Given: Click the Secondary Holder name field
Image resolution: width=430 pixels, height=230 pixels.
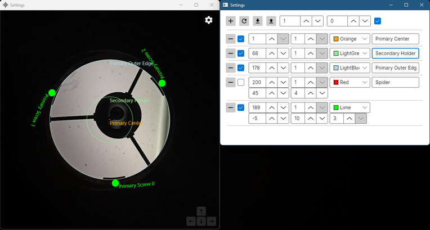Looking at the screenshot, I should (x=395, y=53).
